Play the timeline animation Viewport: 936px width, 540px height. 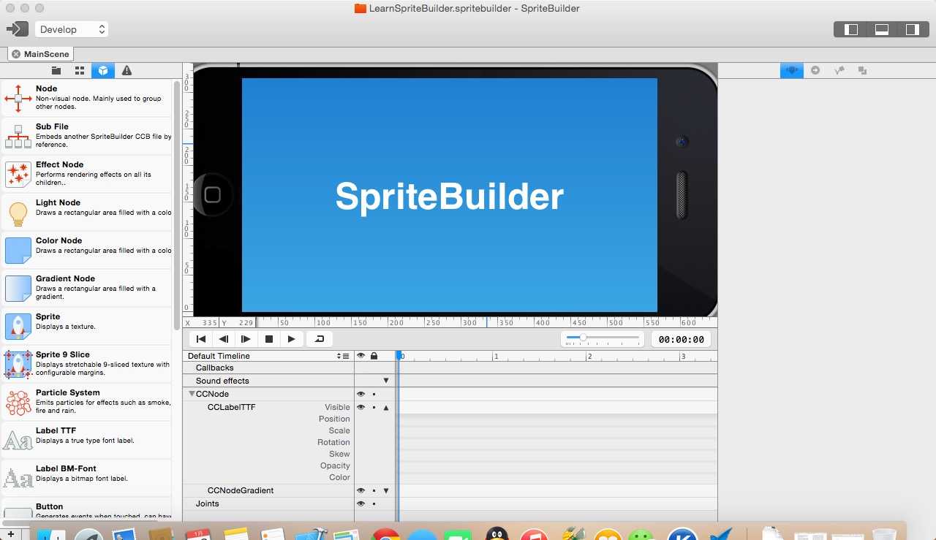point(291,339)
